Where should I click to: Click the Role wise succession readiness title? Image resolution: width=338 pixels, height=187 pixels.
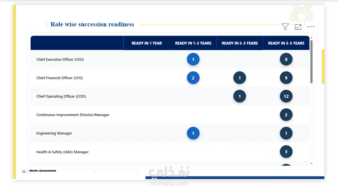92,24
